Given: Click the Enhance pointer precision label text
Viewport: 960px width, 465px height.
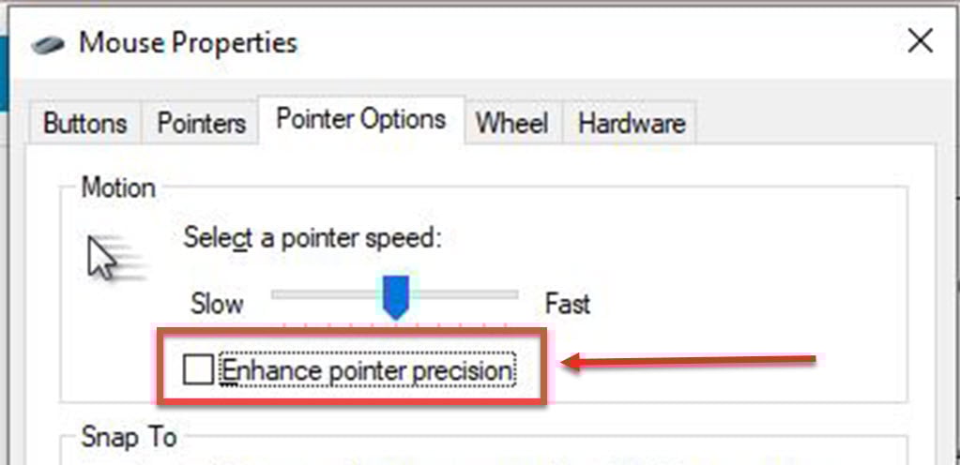Looking at the screenshot, I should pyautogui.click(x=367, y=370).
